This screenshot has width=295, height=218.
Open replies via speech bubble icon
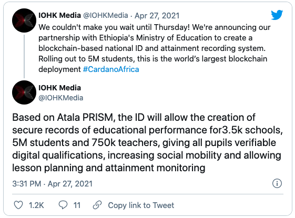click(x=63, y=205)
